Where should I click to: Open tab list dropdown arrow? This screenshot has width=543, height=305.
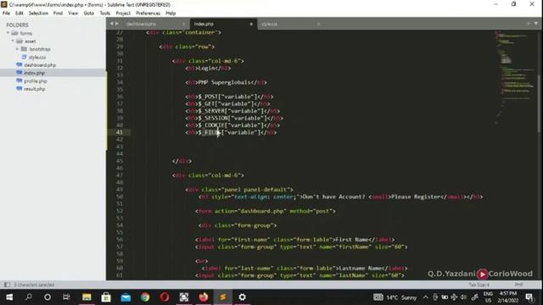pyautogui.click(x=535, y=24)
